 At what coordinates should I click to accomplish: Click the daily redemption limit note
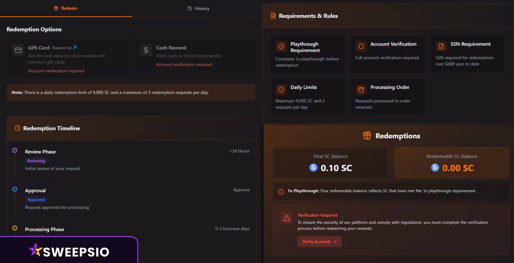(131, 92)
